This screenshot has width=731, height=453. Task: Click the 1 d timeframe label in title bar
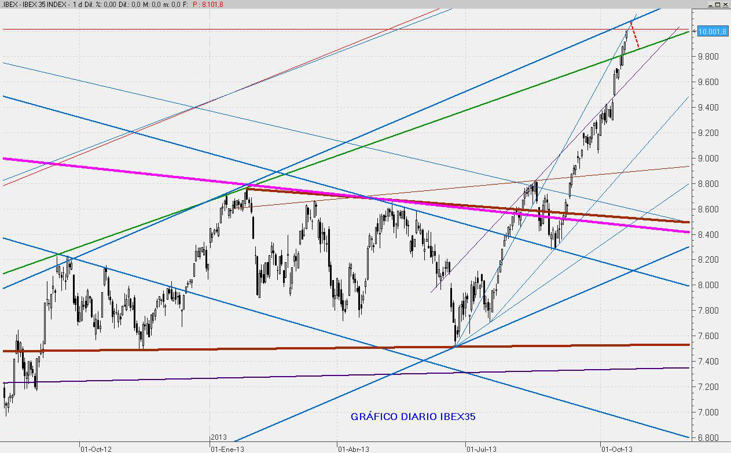coord(75,5)
